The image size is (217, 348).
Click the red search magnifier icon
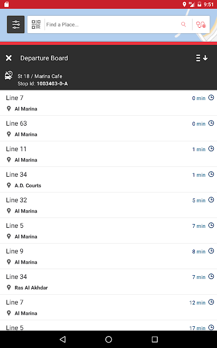pyautogui.click(x=183, y=24)
